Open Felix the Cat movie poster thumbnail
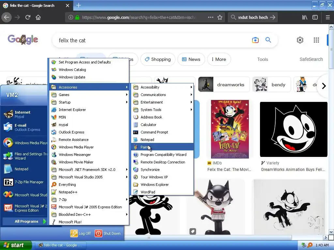The height and width of the screenshot is (250, 334). click(230, 129)
